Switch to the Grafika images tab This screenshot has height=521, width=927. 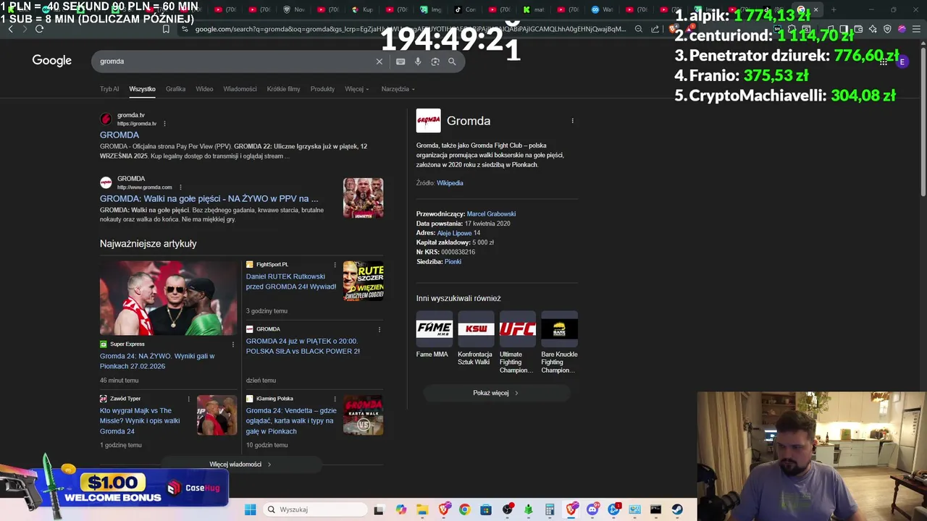point(175,89)
